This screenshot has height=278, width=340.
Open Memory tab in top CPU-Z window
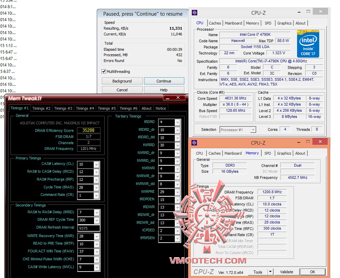(x=252, y=23)
